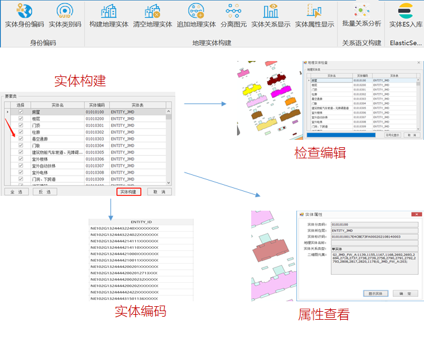This screenshot has height=337, width=424.
Task: Select the 清空地理实体 tool
Action: coord(152,12)
